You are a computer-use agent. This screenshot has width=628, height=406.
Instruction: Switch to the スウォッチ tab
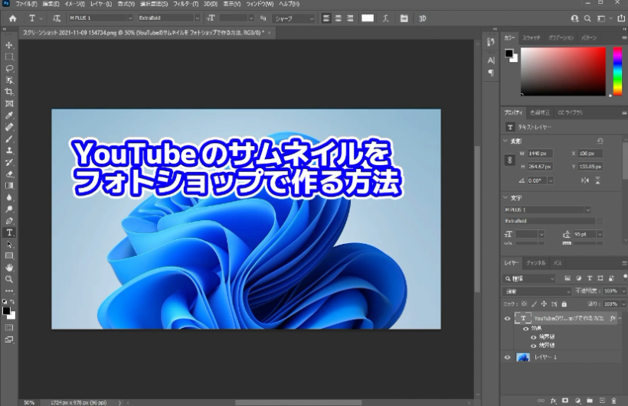coord(531,37)
